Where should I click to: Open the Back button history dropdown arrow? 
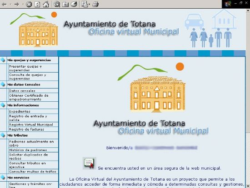10,4
